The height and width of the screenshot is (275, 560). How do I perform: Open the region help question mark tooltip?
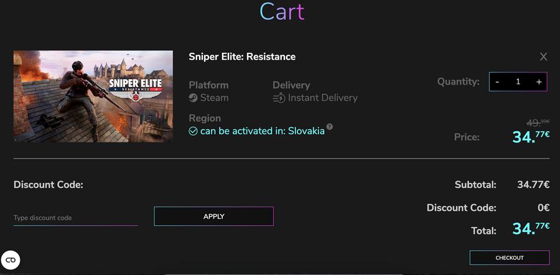(329, 127)
